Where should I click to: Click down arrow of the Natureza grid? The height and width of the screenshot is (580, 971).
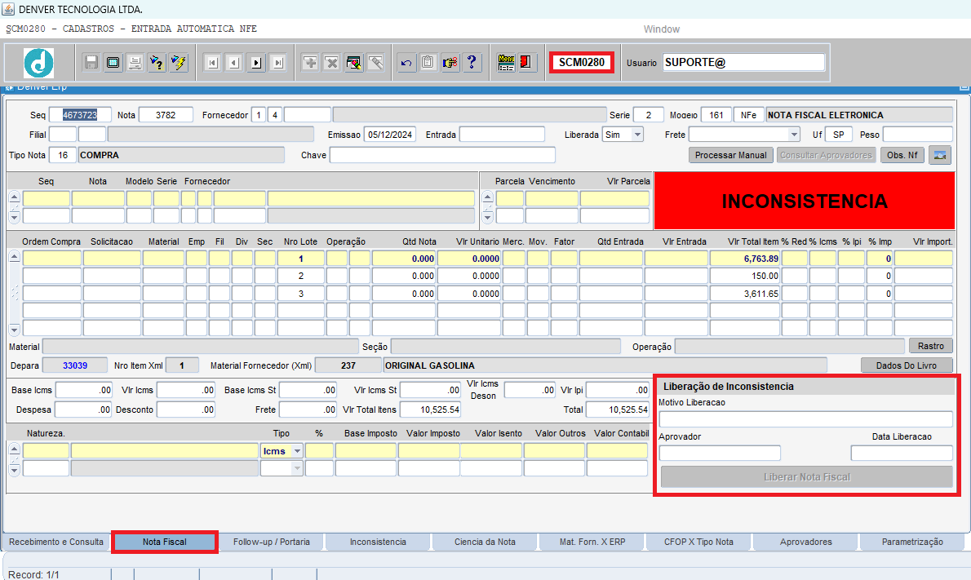click(x=14, y=470)
